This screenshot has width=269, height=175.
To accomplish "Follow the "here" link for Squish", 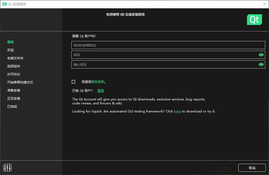I will click(x=177, y=111).
